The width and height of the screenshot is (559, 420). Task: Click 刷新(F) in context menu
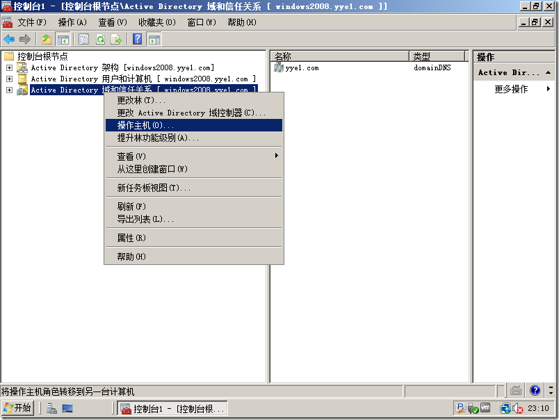194,207
